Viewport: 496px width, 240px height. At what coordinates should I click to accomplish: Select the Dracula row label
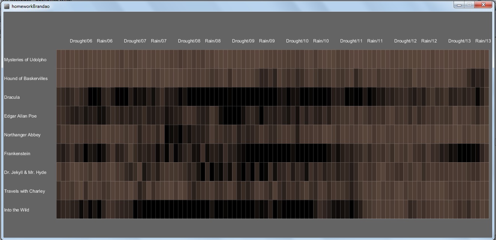pyautogui.click(x=12, y=97)
